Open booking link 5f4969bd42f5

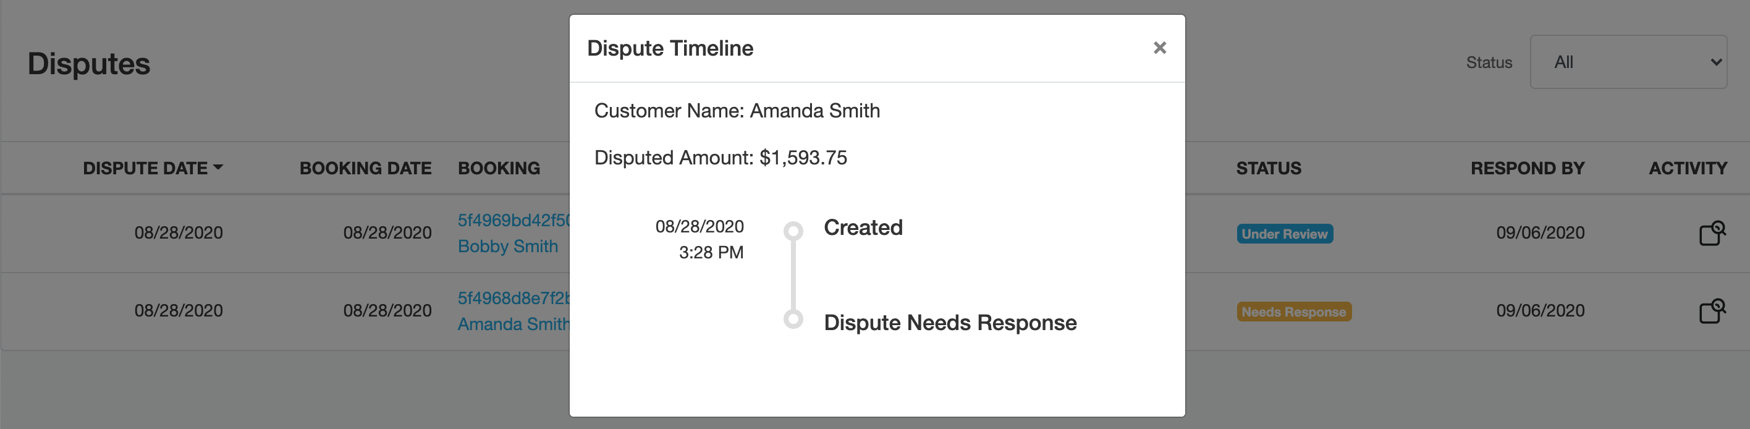coord(514,220)
